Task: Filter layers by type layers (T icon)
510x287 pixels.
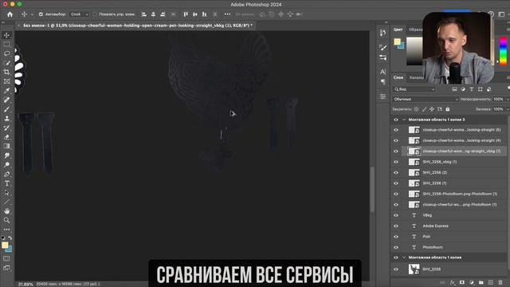Action: pos(471,89)
